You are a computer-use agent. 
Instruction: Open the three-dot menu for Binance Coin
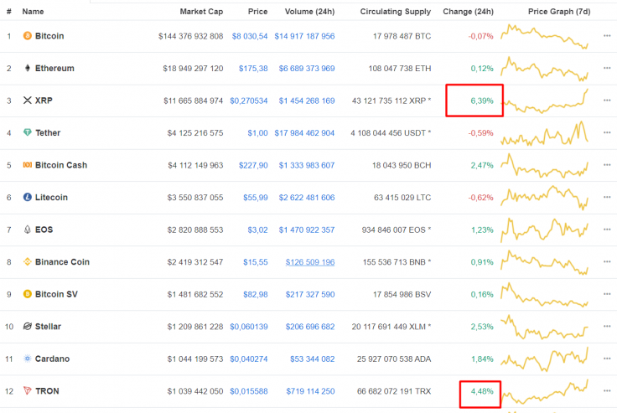click(x=607, y=261)
